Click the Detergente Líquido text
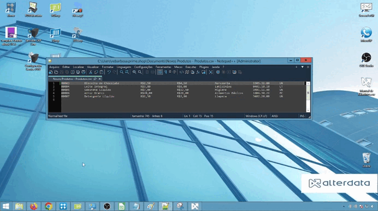The image size is (378, 211). [x=99, y=96]
